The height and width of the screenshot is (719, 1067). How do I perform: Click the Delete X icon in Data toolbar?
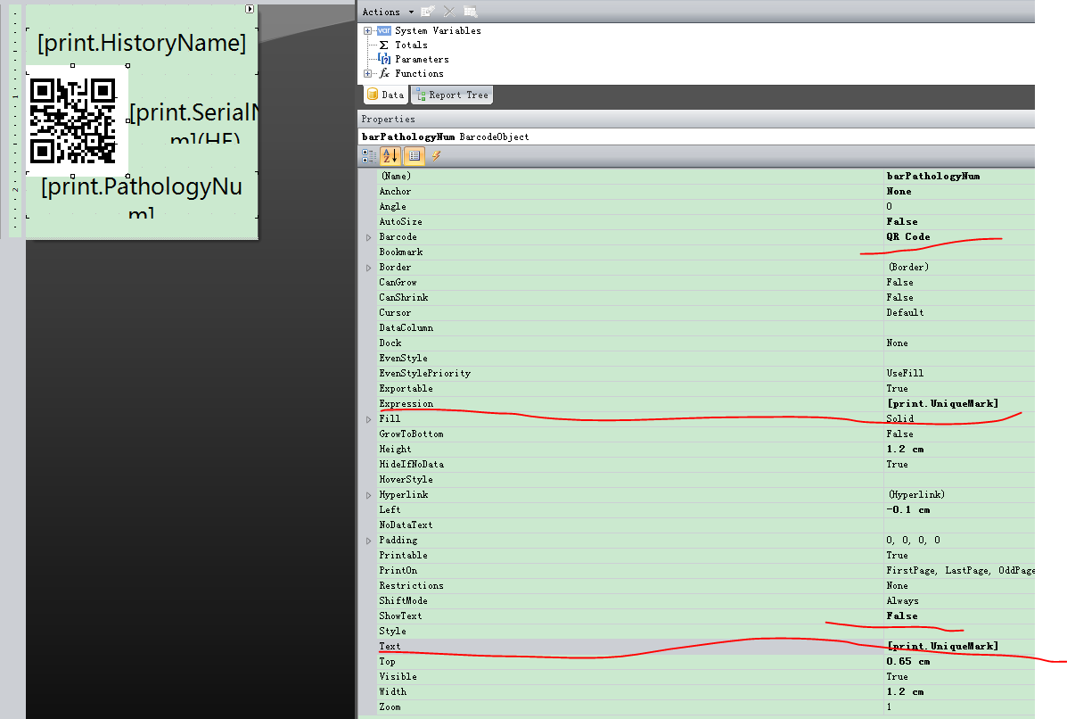[x=449, y=12]
